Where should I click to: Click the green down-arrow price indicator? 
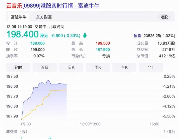(85, 36)
